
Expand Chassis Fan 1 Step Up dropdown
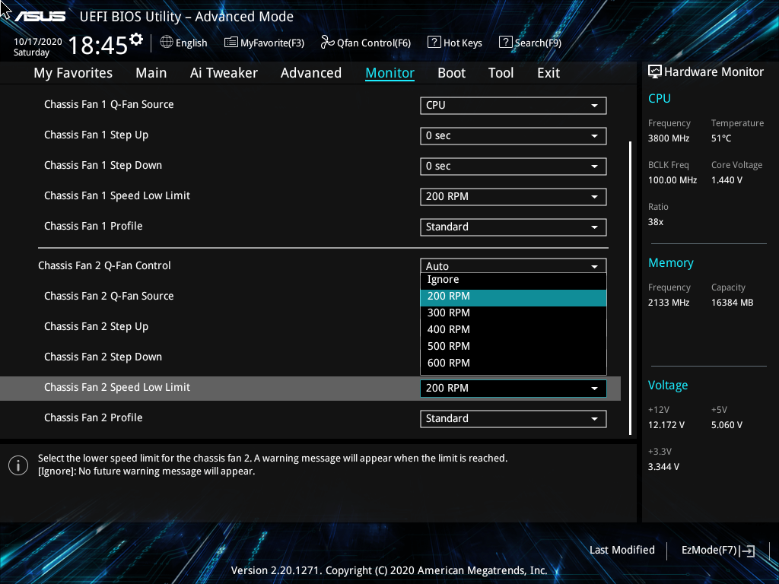click(514, 135)
